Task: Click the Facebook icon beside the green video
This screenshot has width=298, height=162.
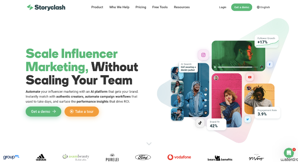Action: 269,64
